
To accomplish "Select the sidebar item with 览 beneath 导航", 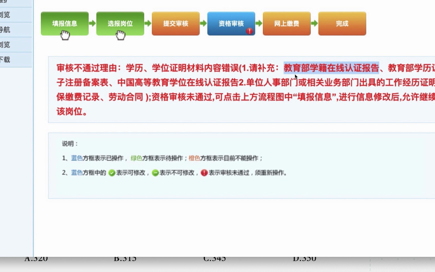I will (x=16, y=45).
